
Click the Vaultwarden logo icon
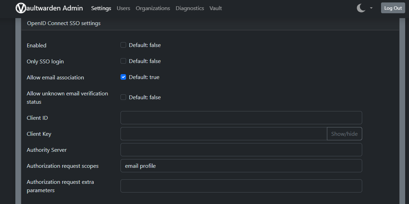[21, 8]
